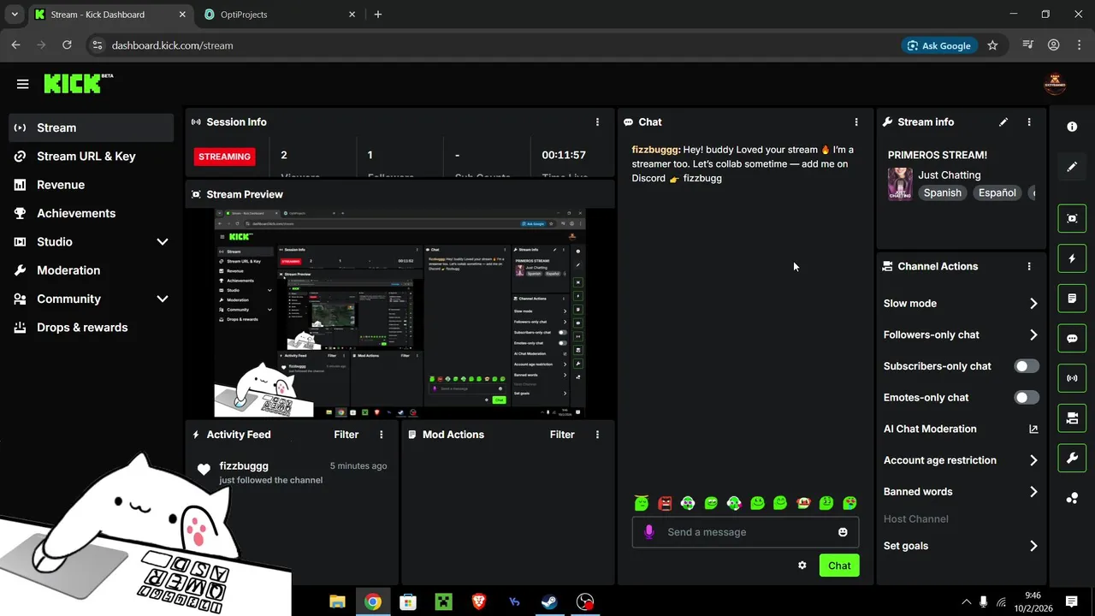Toggle the Stream Preview panel icon in the right sidebar
1095x616 pixels.
(1072, 218)
